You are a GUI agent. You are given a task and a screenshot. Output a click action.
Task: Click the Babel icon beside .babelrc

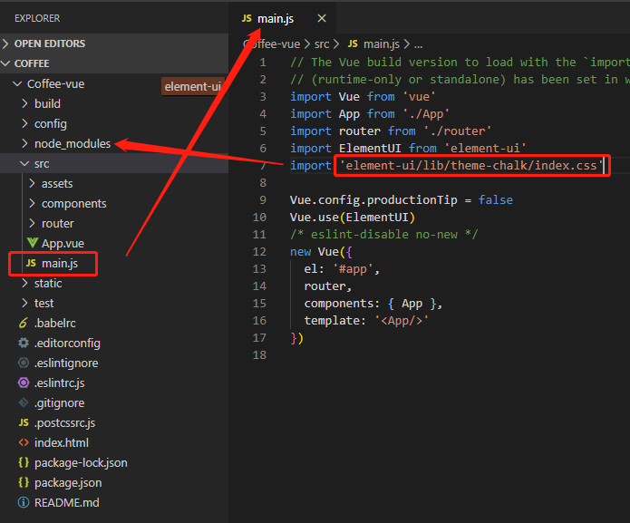pos(24,323)
